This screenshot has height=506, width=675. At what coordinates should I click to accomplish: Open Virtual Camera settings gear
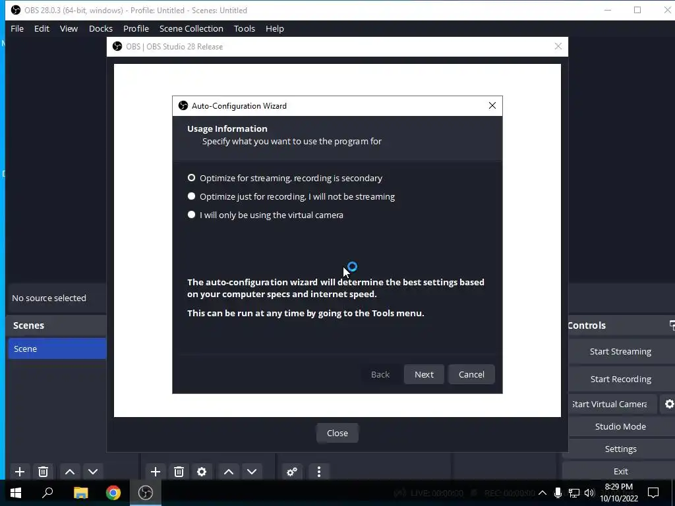coord(669,404)
